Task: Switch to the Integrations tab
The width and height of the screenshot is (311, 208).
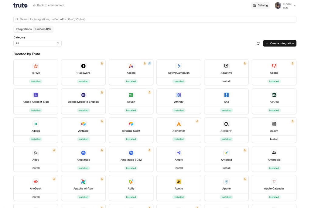Action: [x=24, y=29]
